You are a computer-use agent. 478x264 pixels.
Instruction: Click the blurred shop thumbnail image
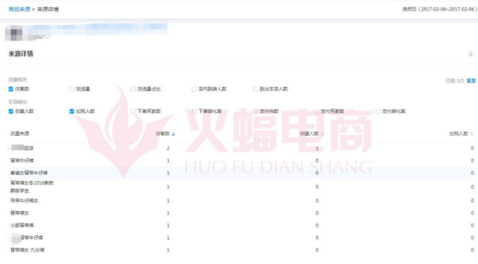click(x=13, y=33)
